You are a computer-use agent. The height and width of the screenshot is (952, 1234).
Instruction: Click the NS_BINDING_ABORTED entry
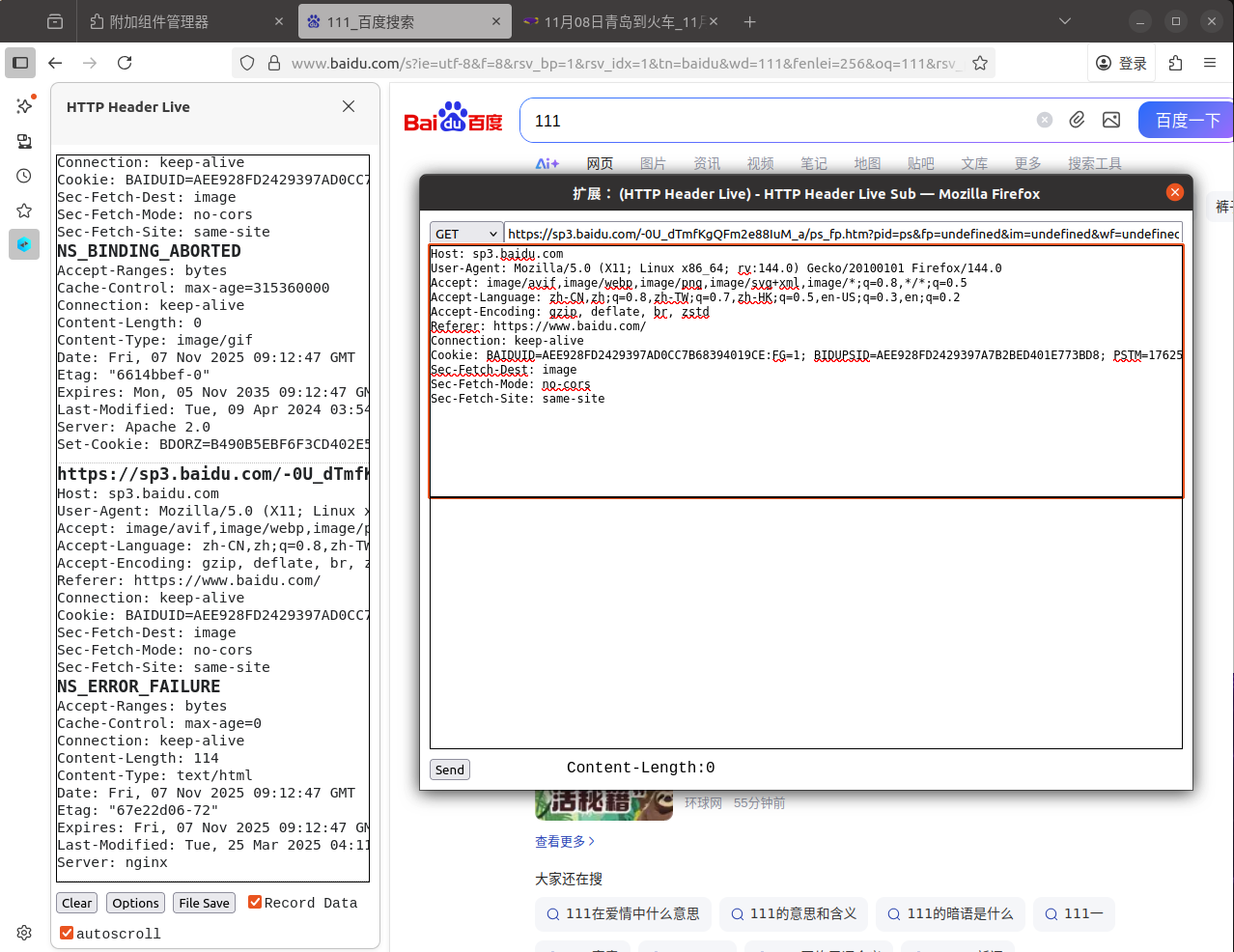149,251
